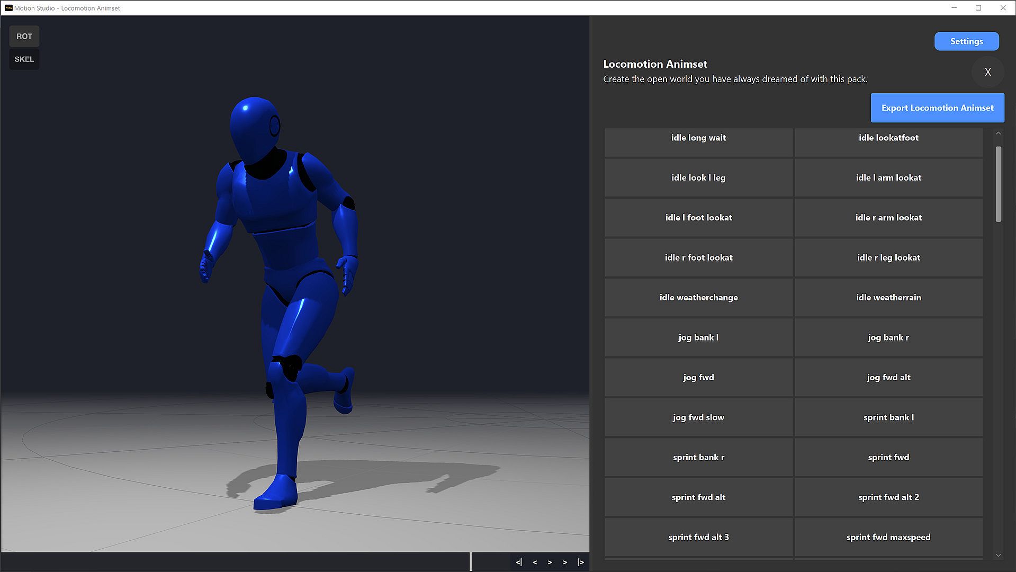Viewport: 1016px width, 572px height.
Task: Choose the 'idle weatherrain' clip
Action: pos(888,297)
